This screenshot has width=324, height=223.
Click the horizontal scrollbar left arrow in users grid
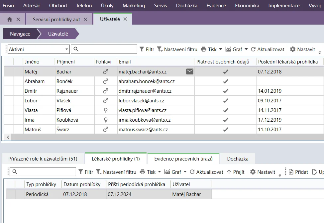(x=8, y=137)
